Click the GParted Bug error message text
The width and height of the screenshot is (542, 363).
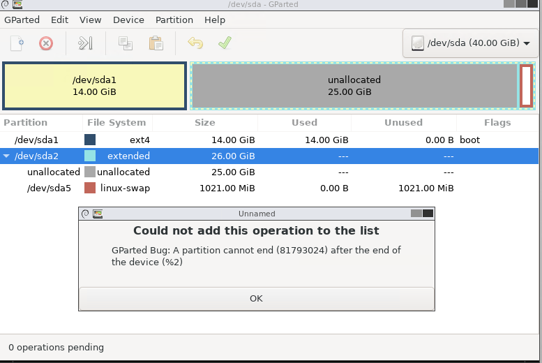coord(256,256)
